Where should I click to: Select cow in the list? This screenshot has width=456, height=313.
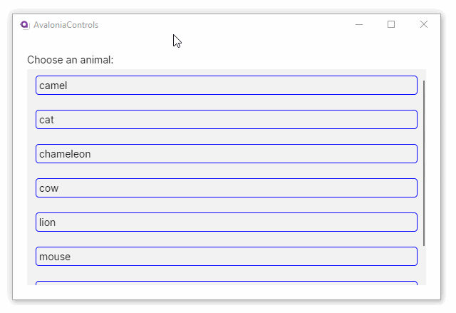point(226,188)
